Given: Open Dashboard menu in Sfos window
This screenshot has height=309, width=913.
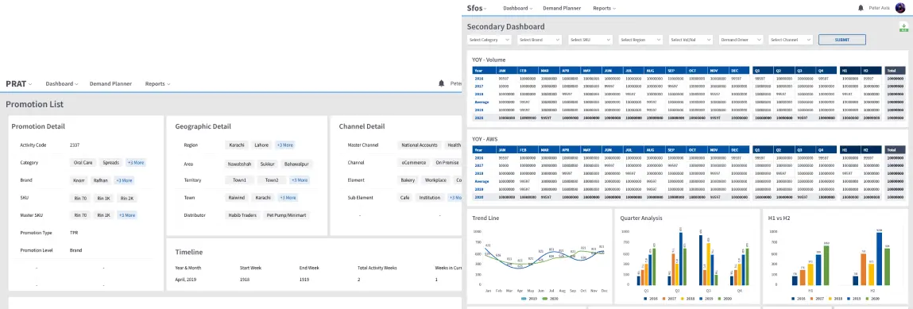Looking at the screenshot, I should tap(518, 8).
